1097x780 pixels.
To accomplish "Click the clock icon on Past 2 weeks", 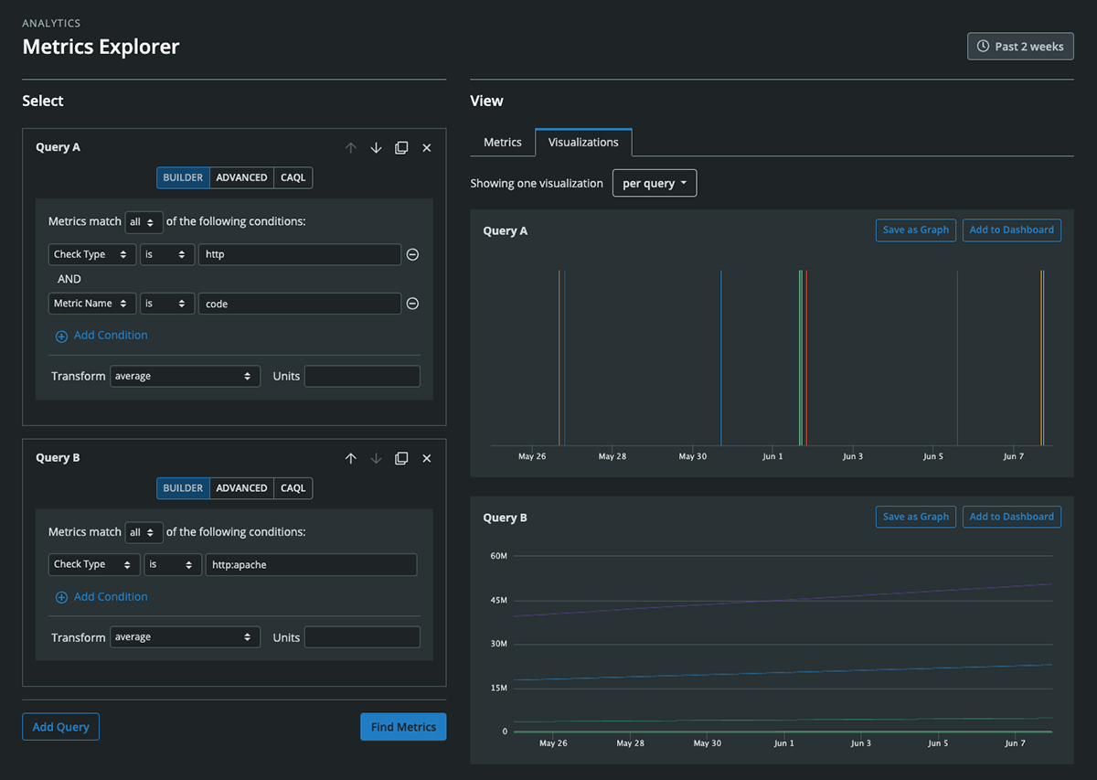I will tap(983, 46).
